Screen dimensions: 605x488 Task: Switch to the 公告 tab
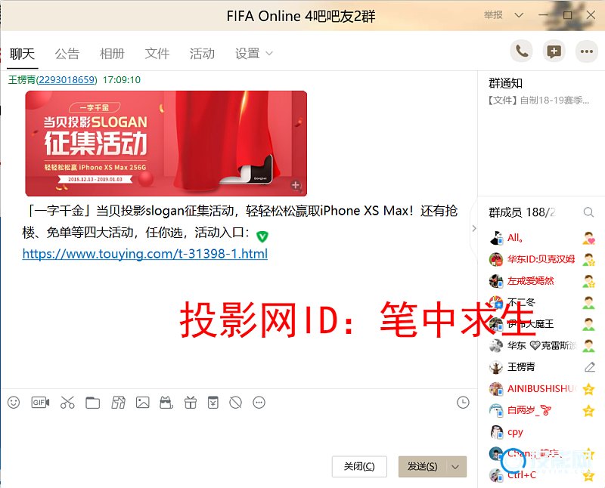pyautogui.click(x=67, y=54)
